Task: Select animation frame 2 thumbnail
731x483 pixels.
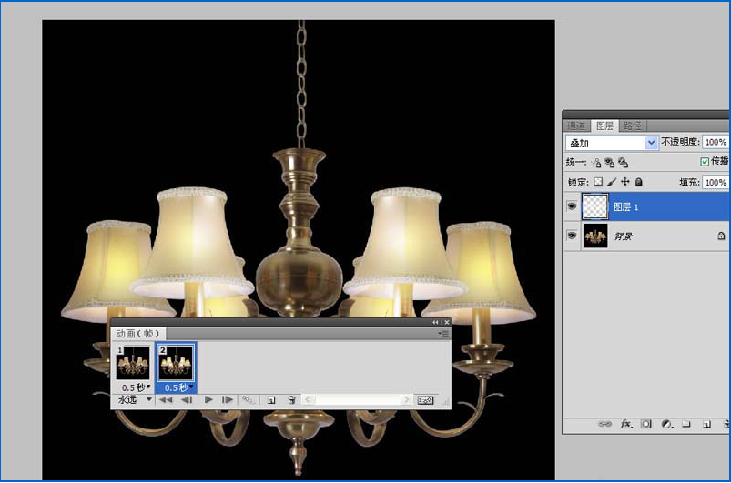Action: pos(176,363)
